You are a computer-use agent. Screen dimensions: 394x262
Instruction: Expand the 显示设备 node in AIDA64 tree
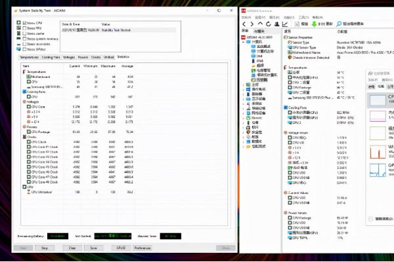click(244, 99)
